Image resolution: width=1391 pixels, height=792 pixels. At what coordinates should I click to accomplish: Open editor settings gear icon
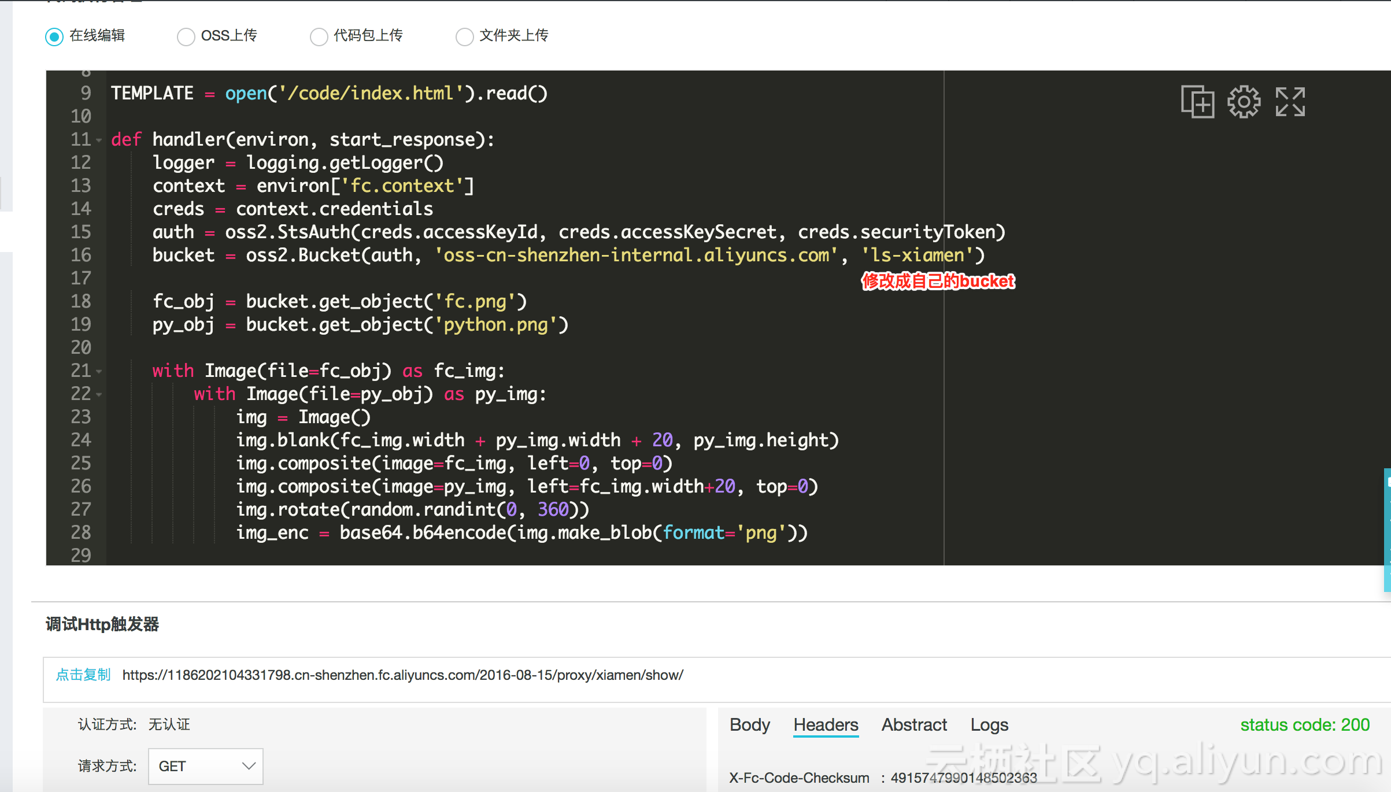(x=1244, y=102)
